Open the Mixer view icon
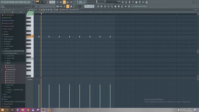Image resolution: width=199 pixels, height=112 pixels. (109, 6)
